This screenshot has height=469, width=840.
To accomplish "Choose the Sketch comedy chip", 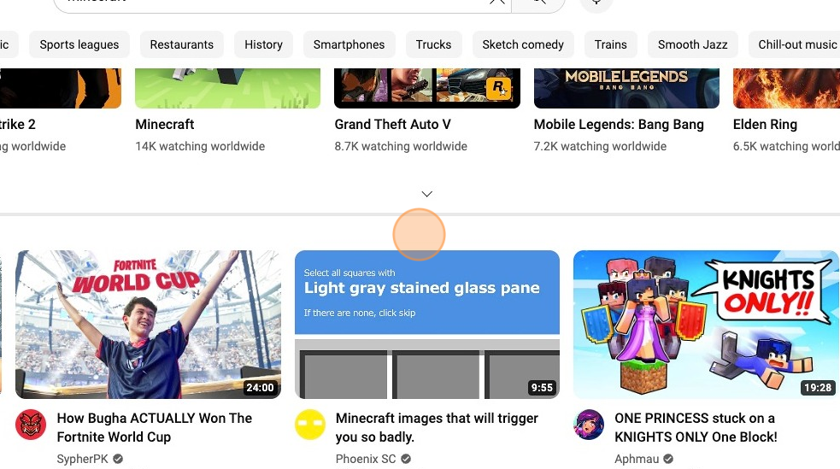I will [523, 44].
